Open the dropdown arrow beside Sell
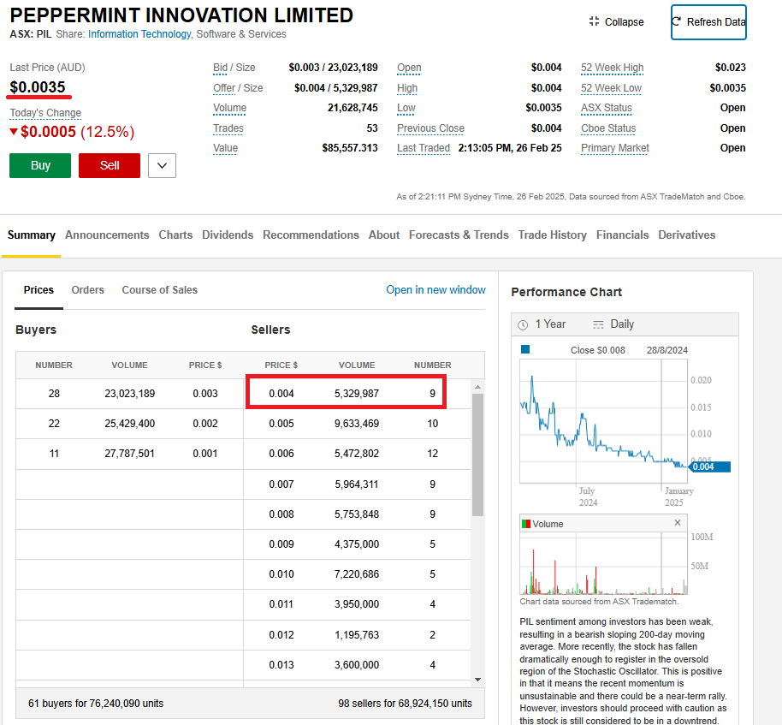 pos(162,166)
